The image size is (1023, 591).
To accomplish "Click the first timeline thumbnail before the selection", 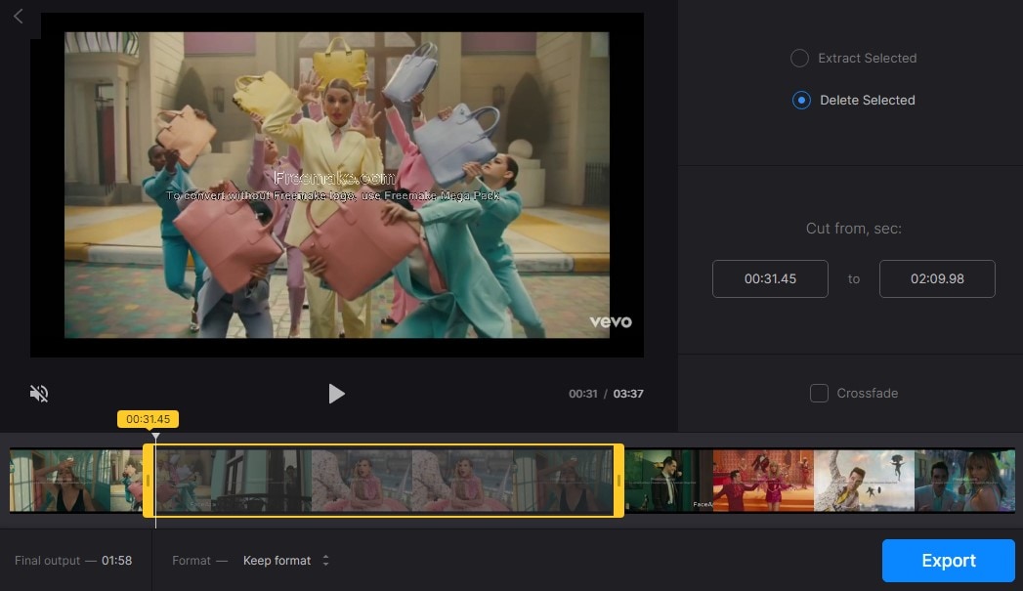I will tap(60, 480).
